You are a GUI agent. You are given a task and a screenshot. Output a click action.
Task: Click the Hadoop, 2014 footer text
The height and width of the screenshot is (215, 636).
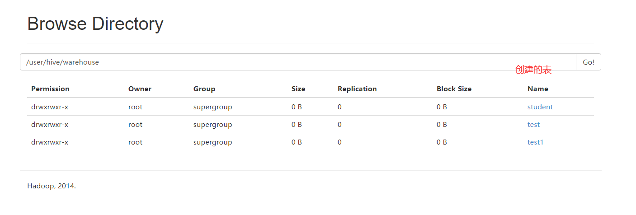52,186
